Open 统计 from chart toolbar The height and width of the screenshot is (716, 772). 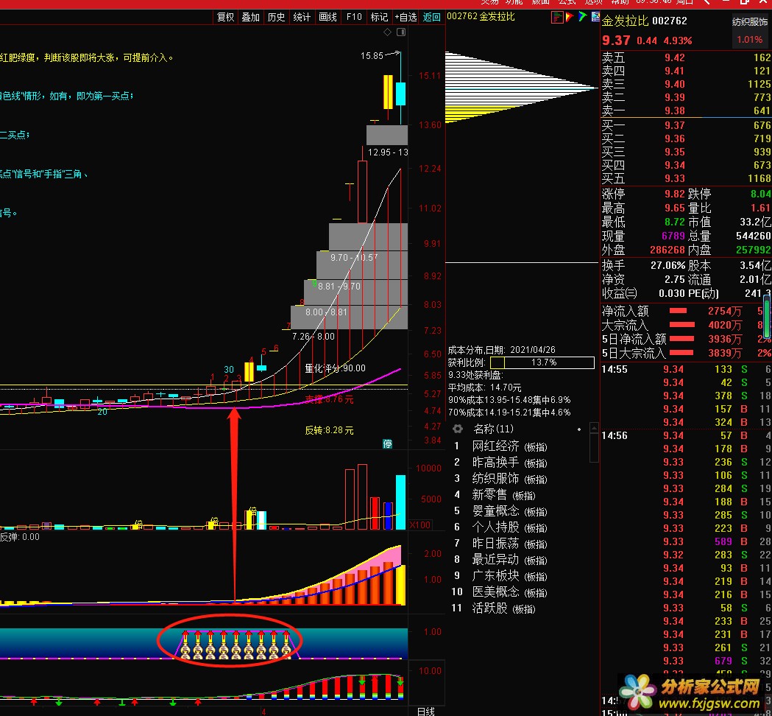pos(302,17)
